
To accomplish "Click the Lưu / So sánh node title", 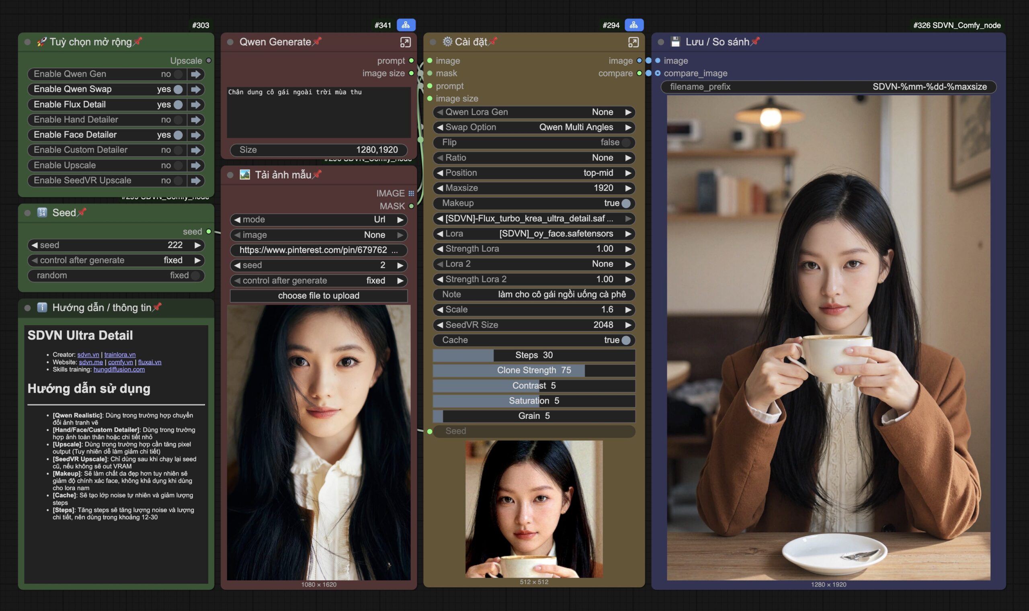I will point(717,42).
